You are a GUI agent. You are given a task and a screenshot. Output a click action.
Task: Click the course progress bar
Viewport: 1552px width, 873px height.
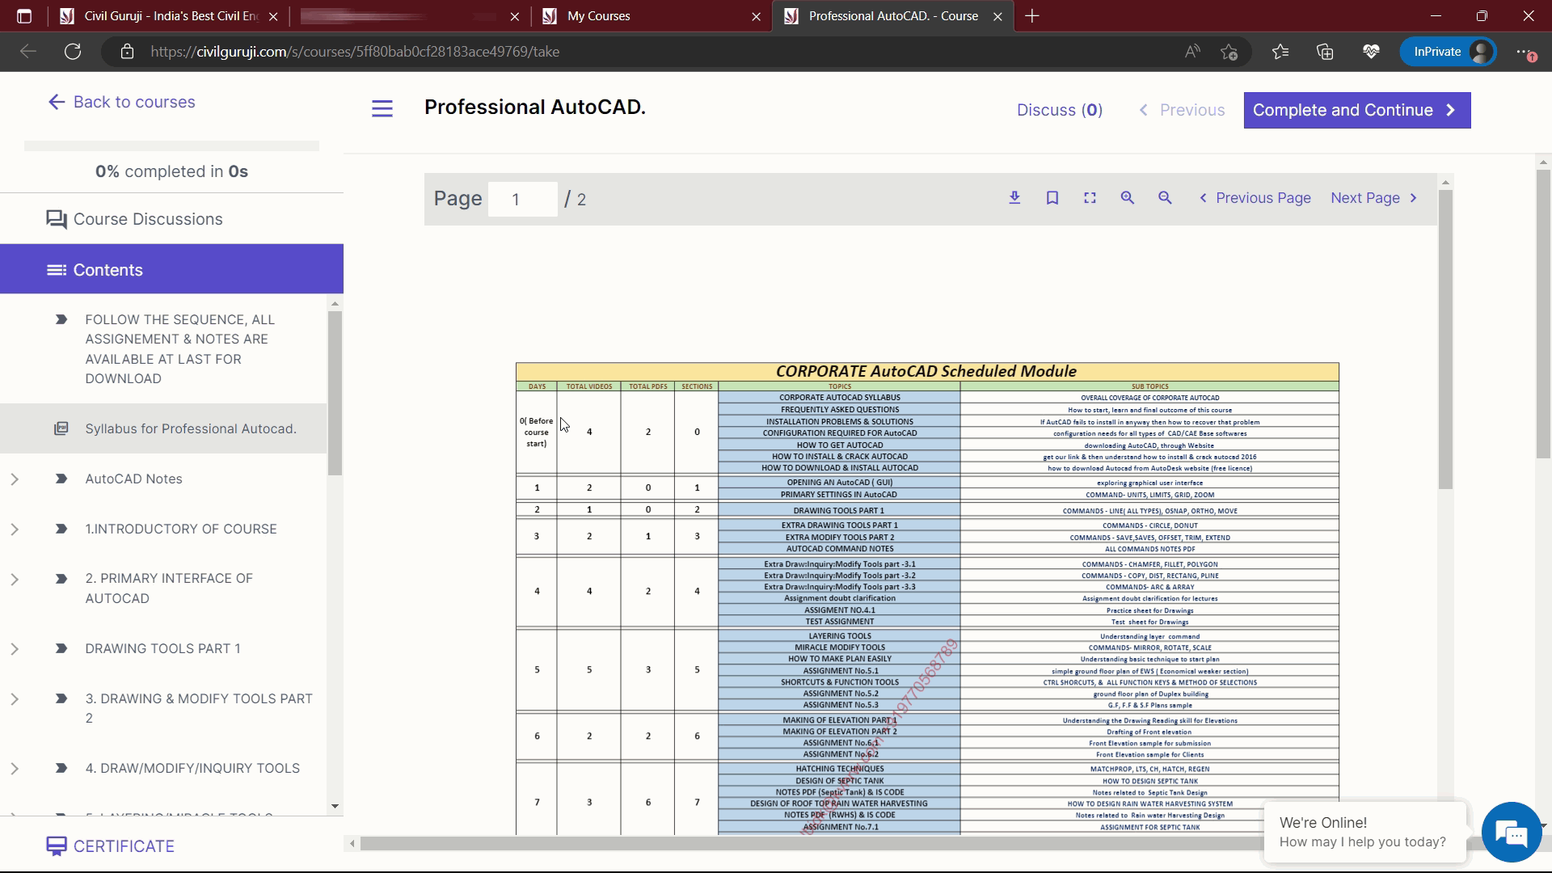(x=171, y=146)
